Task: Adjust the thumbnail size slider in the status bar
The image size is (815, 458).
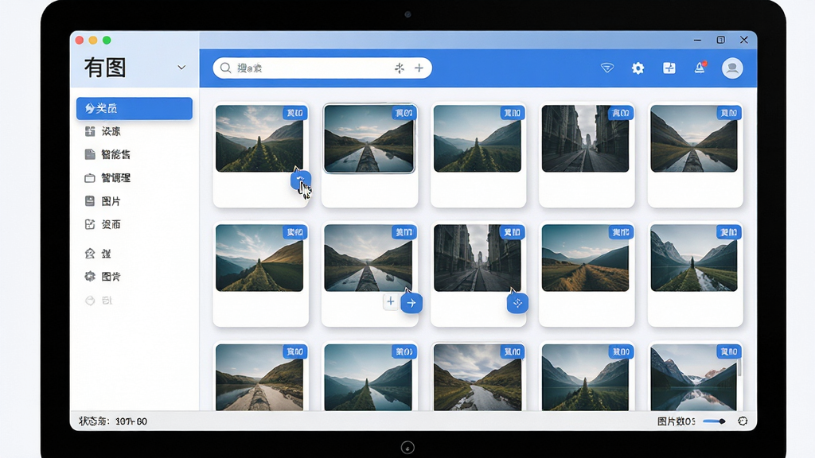Action: 714,421
